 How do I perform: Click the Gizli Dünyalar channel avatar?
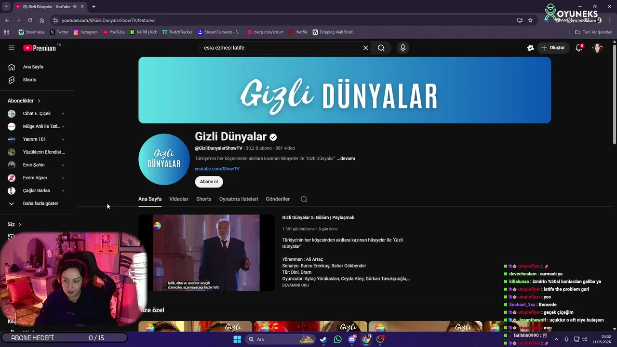[164, 160]
